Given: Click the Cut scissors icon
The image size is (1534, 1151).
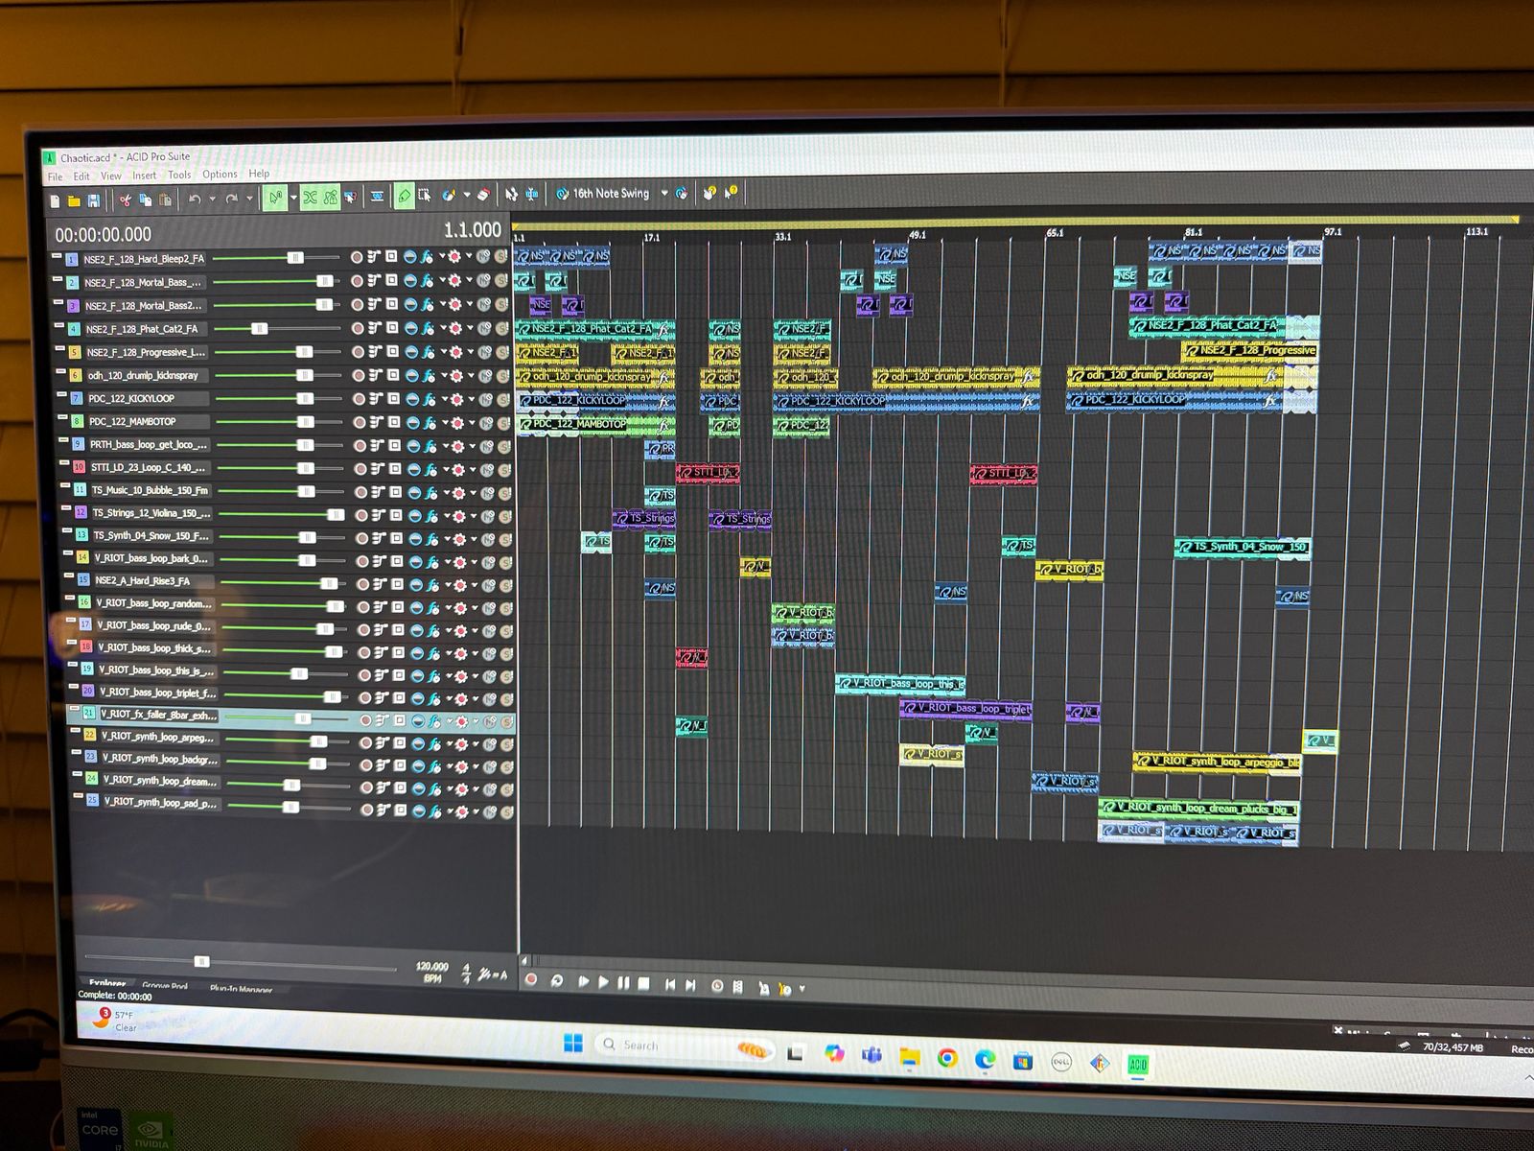Looking at the screenshot, I should tap(125, 200).
